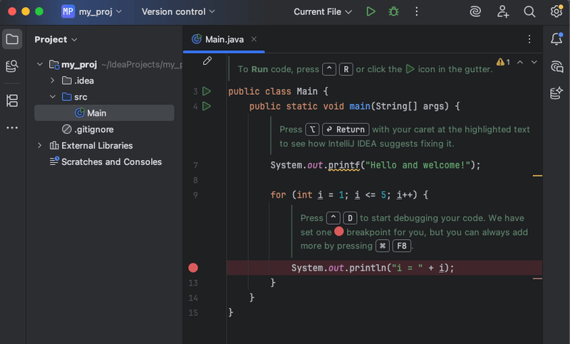
Task: Click line number 9 in the gutter
Action: click(x=195, y=195)
